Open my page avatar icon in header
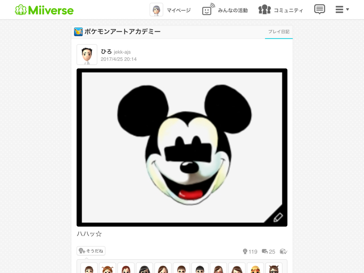Screen dimensions: 364x273 (x=156, y=10)
